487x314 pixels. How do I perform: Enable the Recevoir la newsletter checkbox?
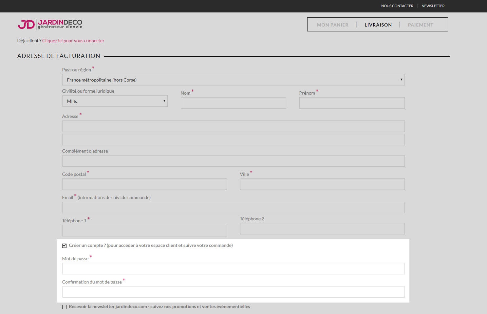65,307
